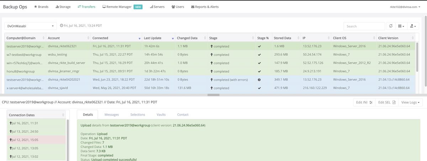Select connection Jul 12, 2021, 13:02
Image resolution: width=427 pixels, height=161 pixels.
point(36,156)
